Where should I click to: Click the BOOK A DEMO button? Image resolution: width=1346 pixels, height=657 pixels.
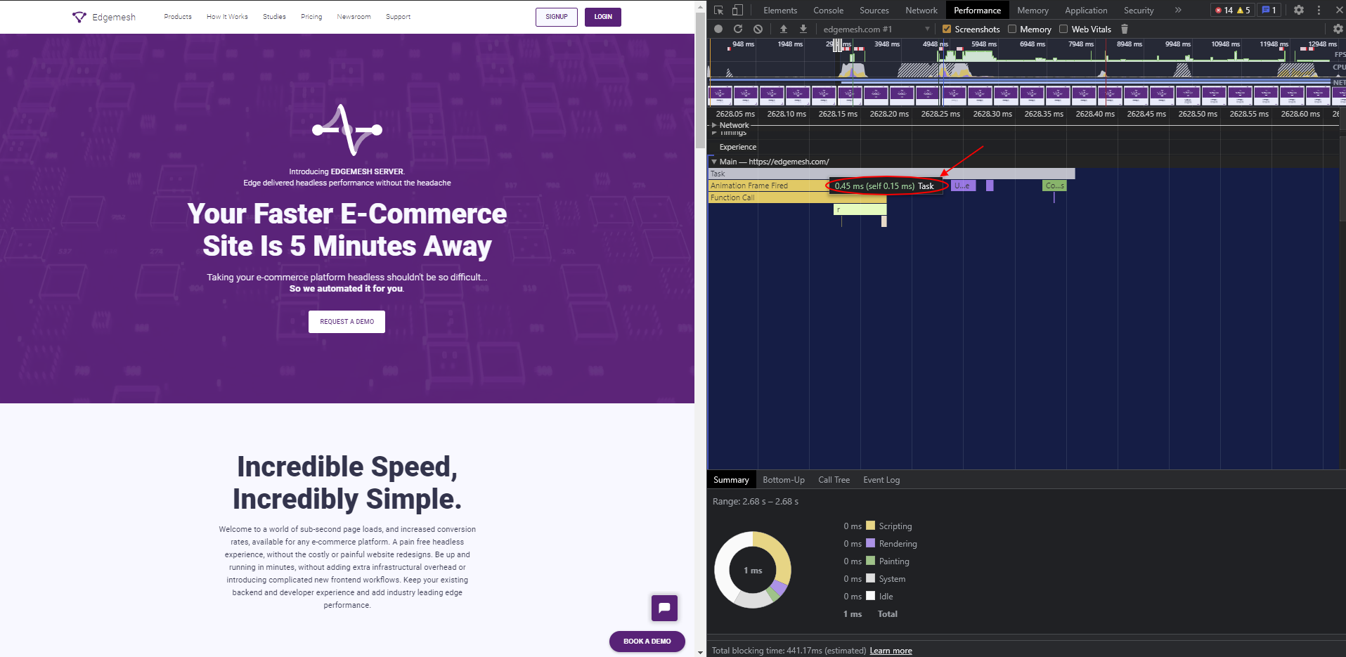click(647, 642)
